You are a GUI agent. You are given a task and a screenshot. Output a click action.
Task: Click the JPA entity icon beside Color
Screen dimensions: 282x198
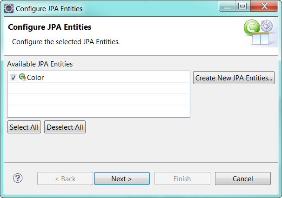22,78
